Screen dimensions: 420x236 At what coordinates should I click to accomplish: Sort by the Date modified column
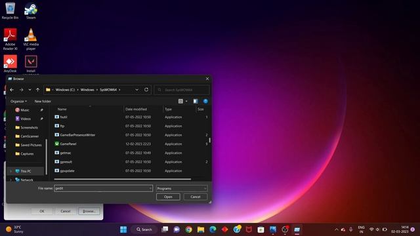pyautogui.click(x=136, y=109)
